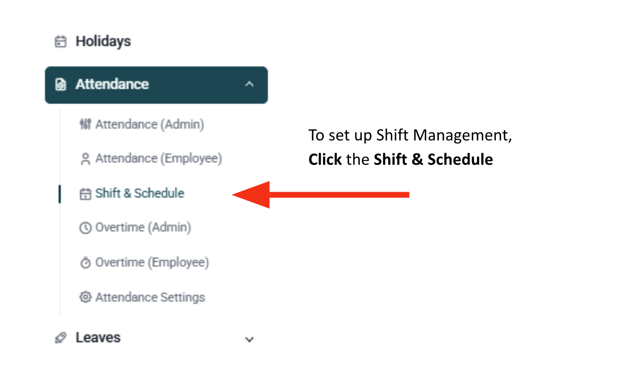Click the Holidays calendar icon

(x=61, y=41)
